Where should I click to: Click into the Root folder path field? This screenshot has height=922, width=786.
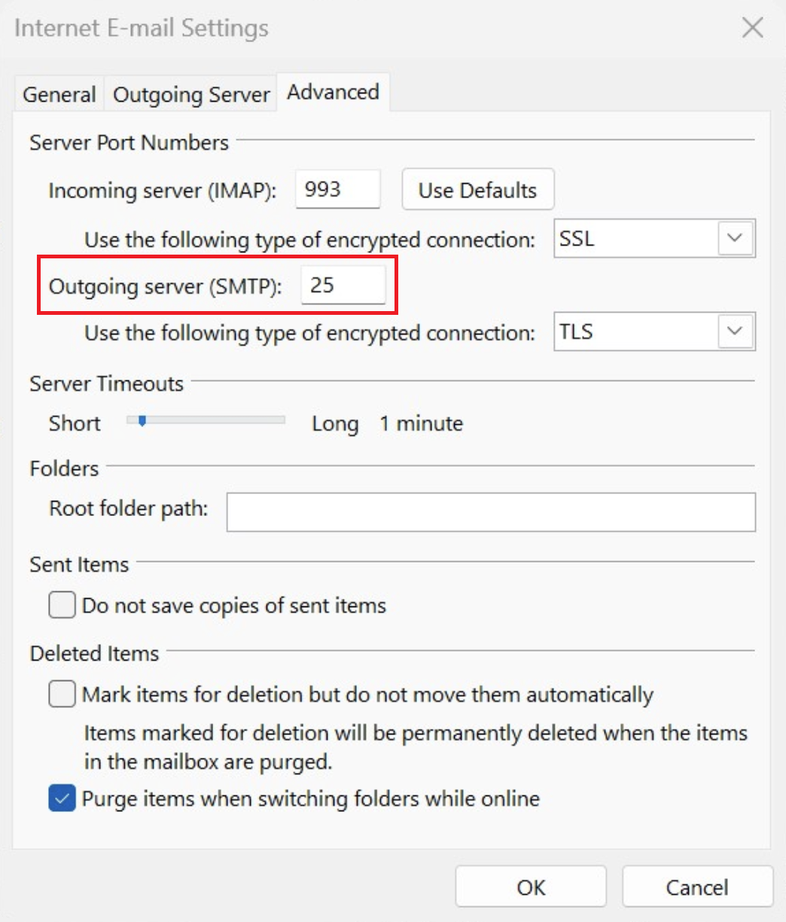(x=491, y=512)
